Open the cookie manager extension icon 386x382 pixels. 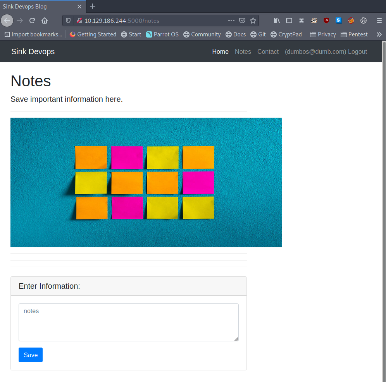363,21
